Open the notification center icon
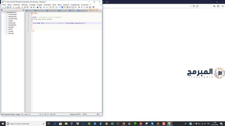 tap(221, 124)
